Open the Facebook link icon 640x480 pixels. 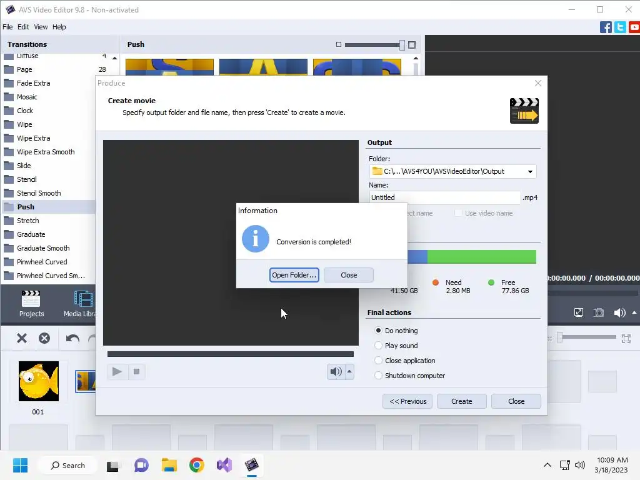coord(606,27)
